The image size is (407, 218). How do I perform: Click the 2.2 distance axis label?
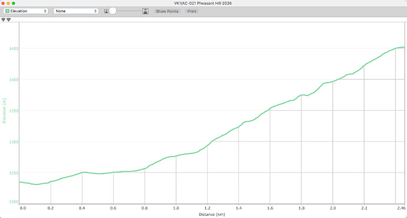(364, 208)
